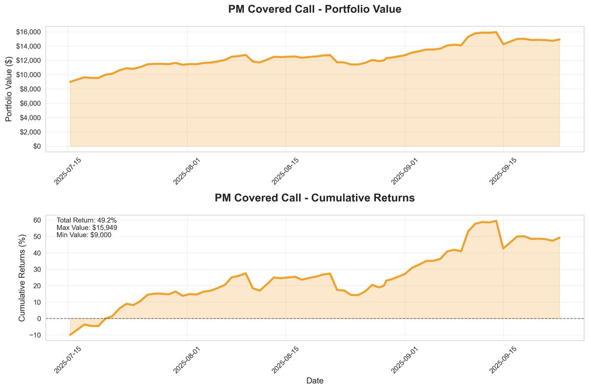
Task: Click the 'Cumulative Returns (%)' axis label
Action: click(x=22, y=278)
